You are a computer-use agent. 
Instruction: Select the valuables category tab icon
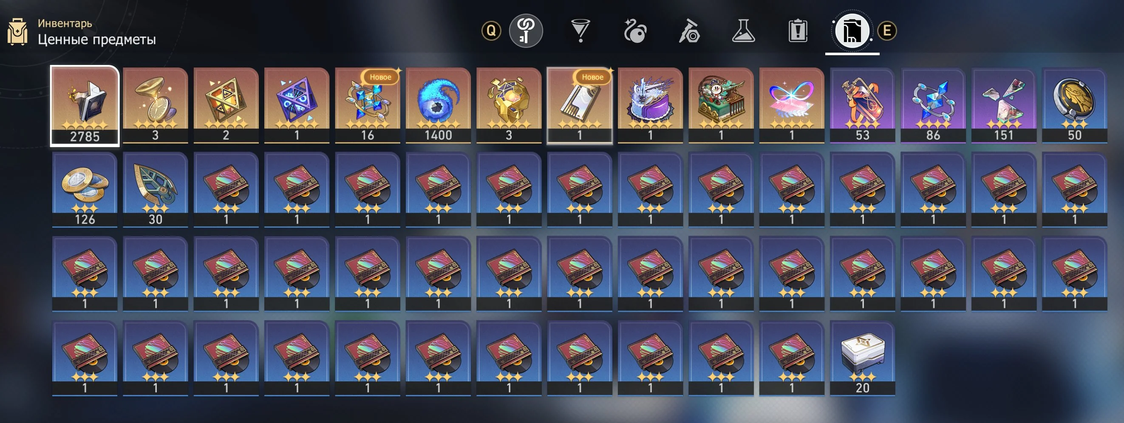pyautogui.click(x=852, y=31)
